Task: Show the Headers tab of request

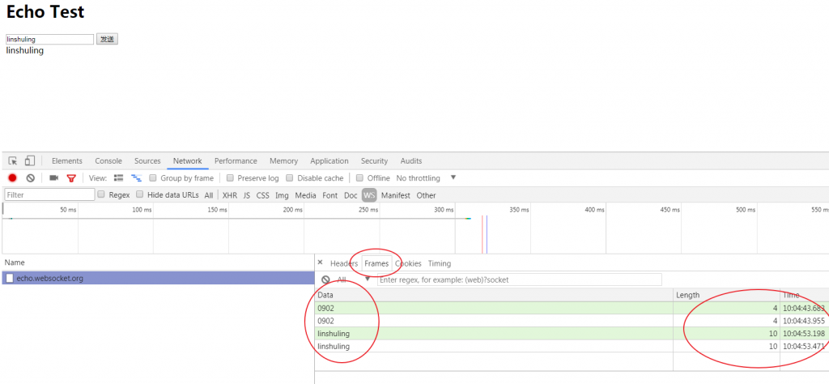Action: [x=344, y=263]
